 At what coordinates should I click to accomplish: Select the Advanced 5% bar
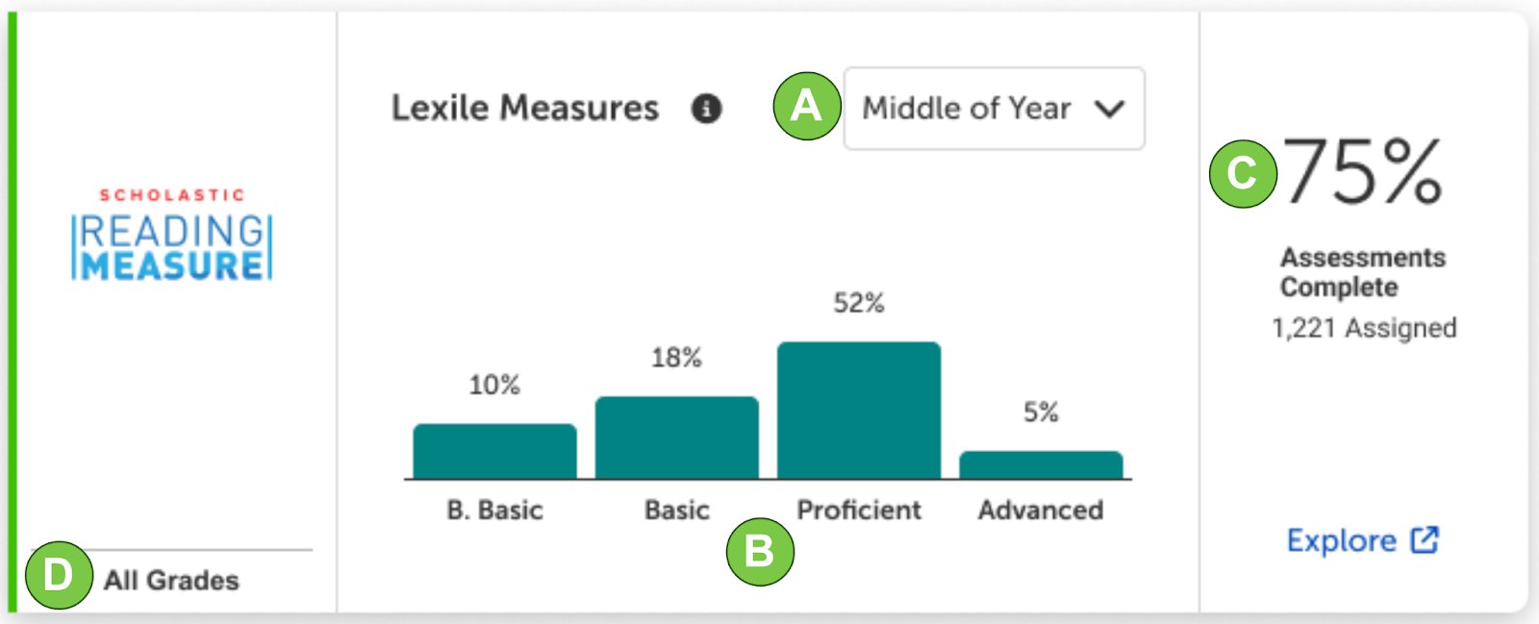1041,464
